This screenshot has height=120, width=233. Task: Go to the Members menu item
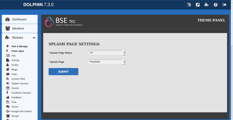pos(18,28)
